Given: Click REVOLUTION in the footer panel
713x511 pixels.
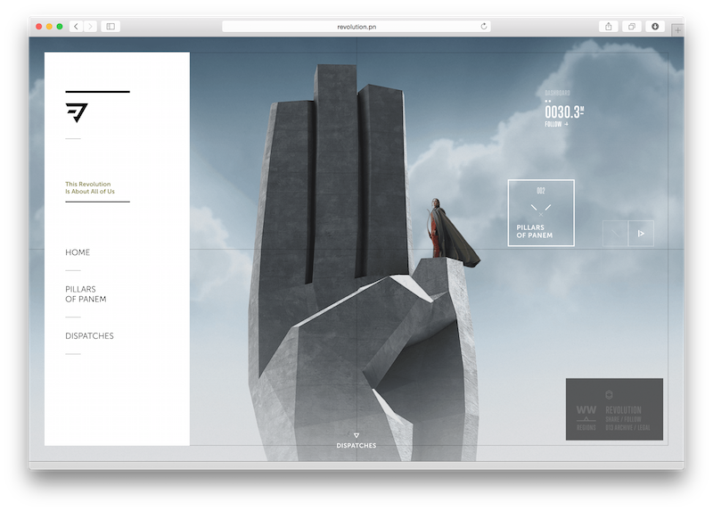Looking at the screenshot, I should click(623, 410).
